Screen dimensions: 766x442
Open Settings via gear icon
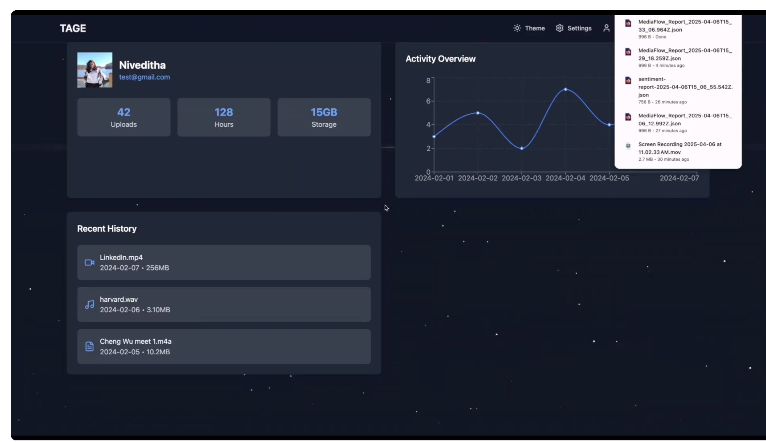[559, 28]
